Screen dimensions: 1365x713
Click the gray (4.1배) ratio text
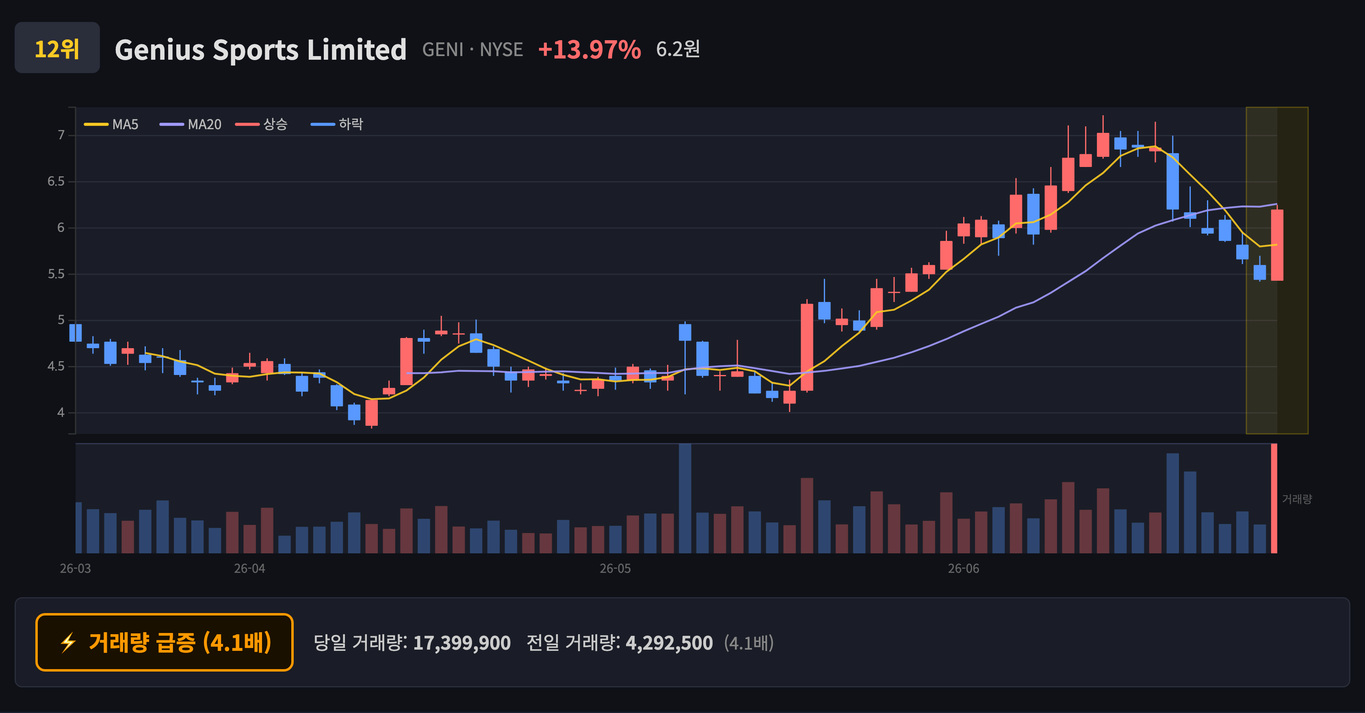pyautogui.click(x=749, y=643)
